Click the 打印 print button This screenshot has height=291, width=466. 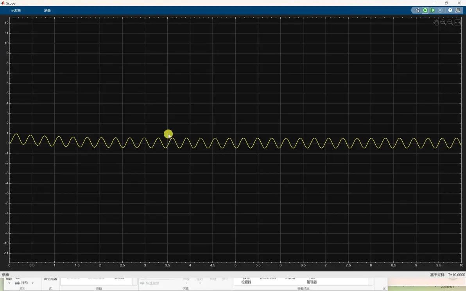coord(22,283)
